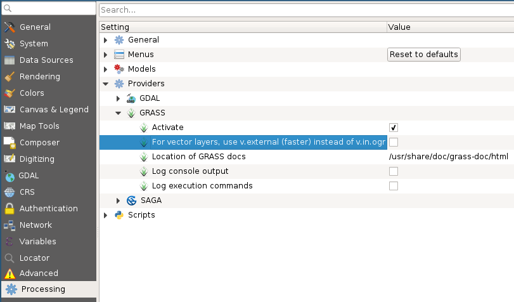Edit GRASS docs path /usr/share/doc/grass-doc/html
The height and width of the screenshot is (302, 514).
(x=449, y=157)
